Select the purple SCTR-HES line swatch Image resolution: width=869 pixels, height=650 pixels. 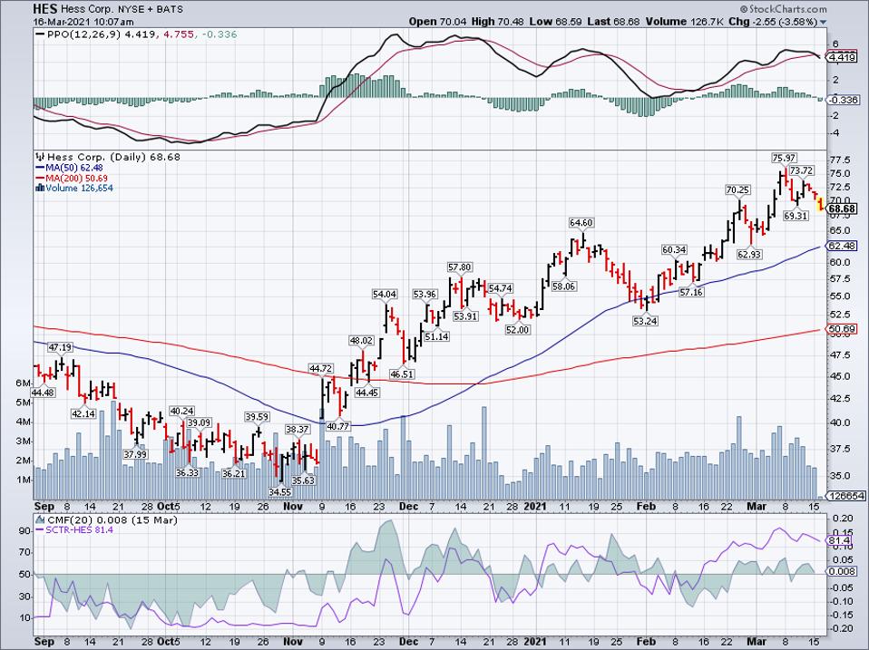click(x=40, y=529)
